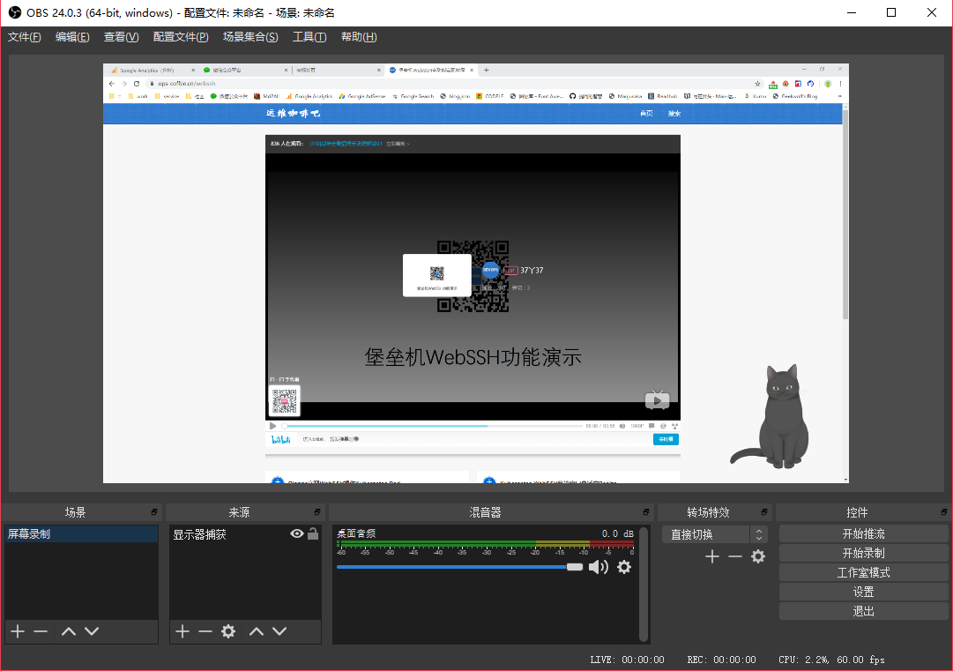The height and width of the screenshot is (671, 953).
Task: Click the 开始录制 button
Action: click(863, 554)
